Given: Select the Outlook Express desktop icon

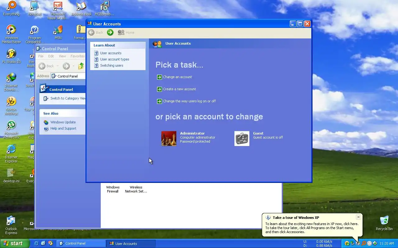Looking at the screenshot, I should pos(11,225).
